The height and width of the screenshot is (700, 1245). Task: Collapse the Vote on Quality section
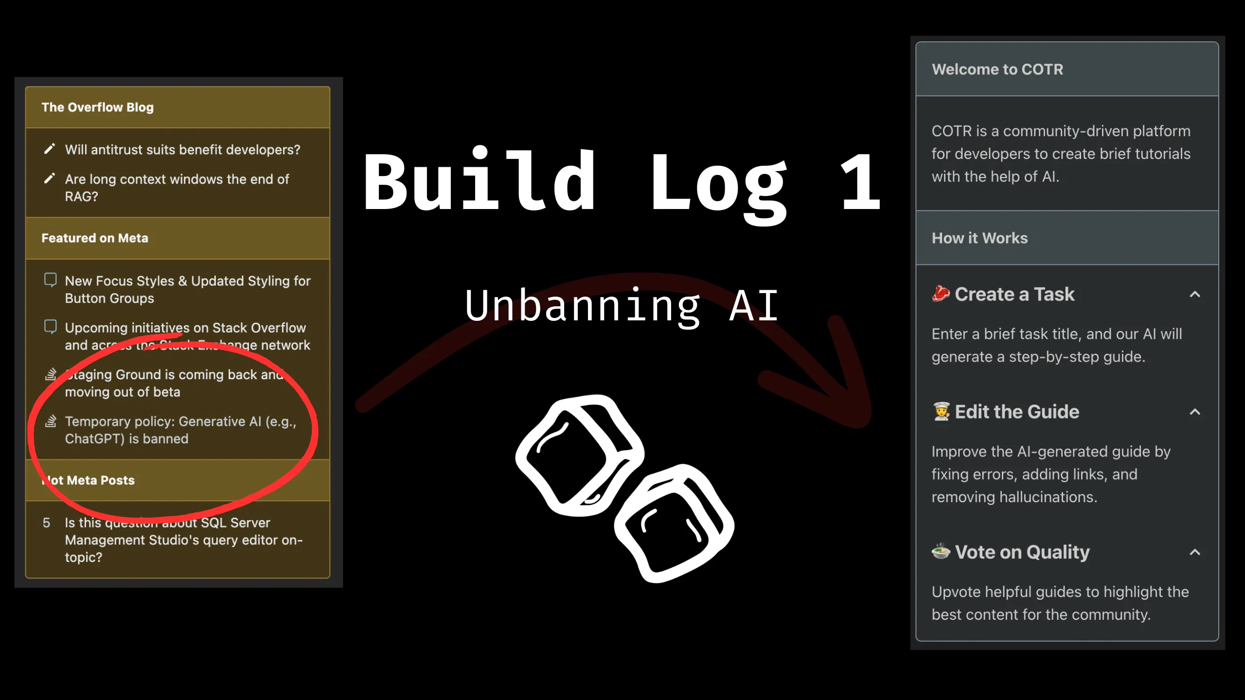point(1195,551)
